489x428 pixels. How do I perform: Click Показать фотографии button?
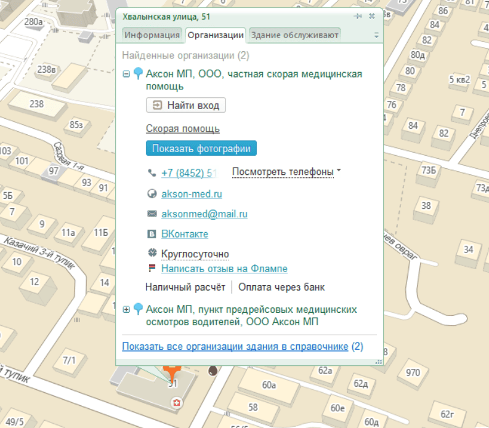click(201, 148)
